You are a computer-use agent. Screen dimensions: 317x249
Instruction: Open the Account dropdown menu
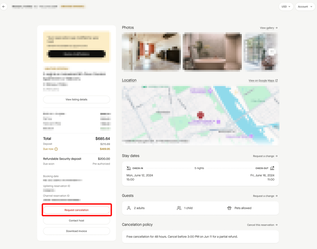coord(305,7)
